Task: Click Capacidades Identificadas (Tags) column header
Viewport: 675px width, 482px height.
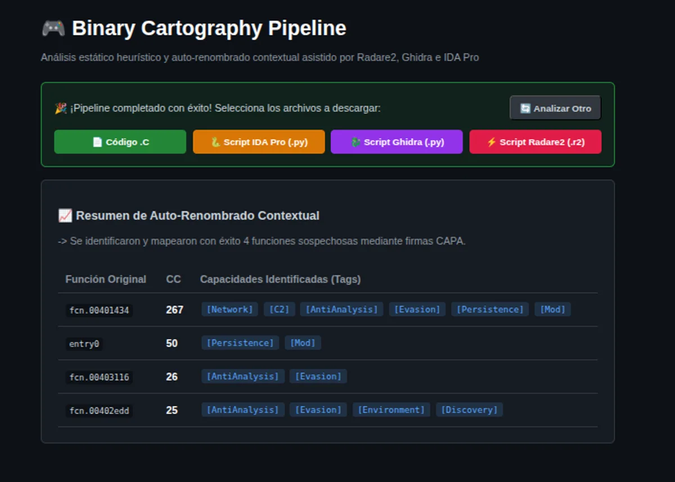Action: 280,279
